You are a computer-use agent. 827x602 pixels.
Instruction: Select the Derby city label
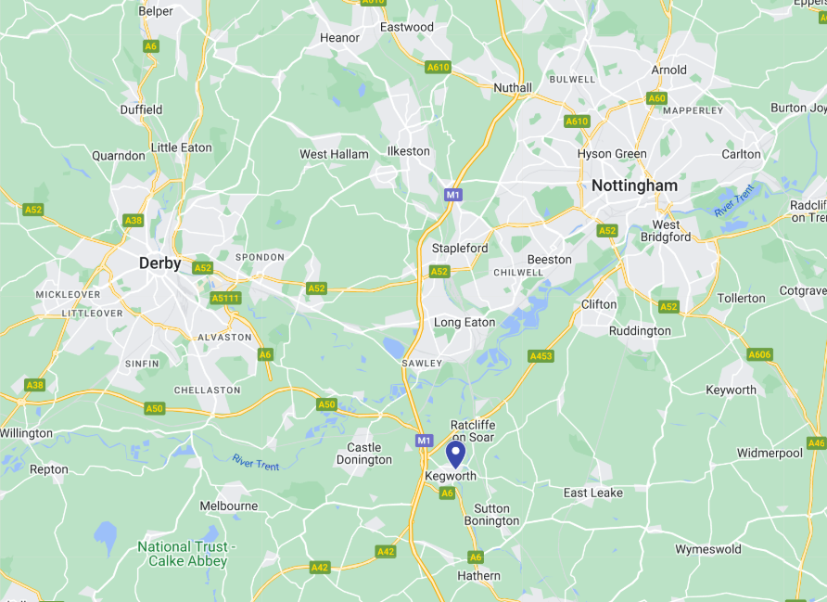(159, 263)
